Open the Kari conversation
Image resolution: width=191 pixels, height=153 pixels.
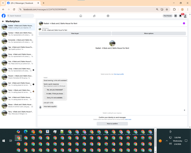coord(18,84)
